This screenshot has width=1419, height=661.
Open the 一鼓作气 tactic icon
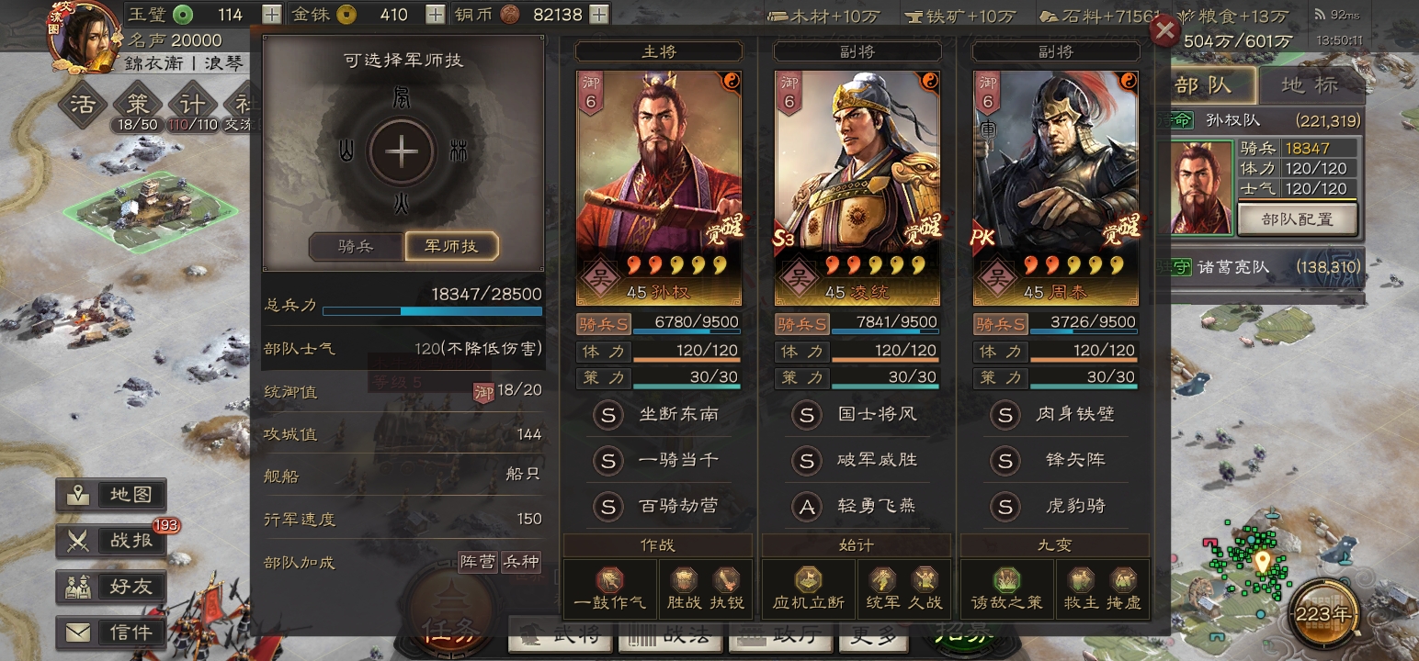click(609, 580)
